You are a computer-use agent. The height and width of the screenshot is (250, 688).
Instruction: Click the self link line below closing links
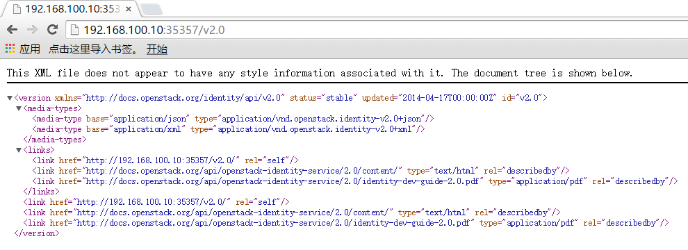pos(156,202)
